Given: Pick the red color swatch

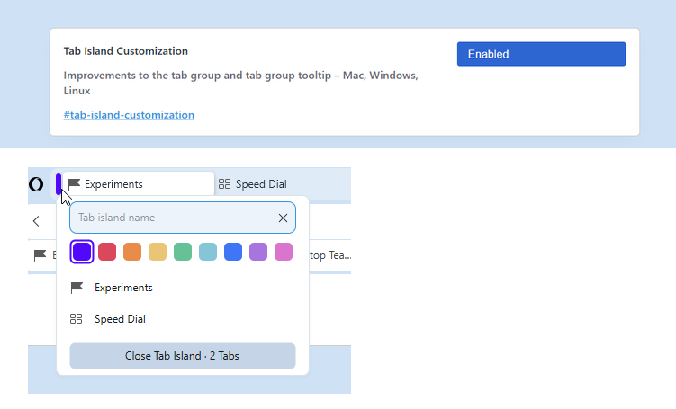Looking at the screenshot, I should coord(107,252).
